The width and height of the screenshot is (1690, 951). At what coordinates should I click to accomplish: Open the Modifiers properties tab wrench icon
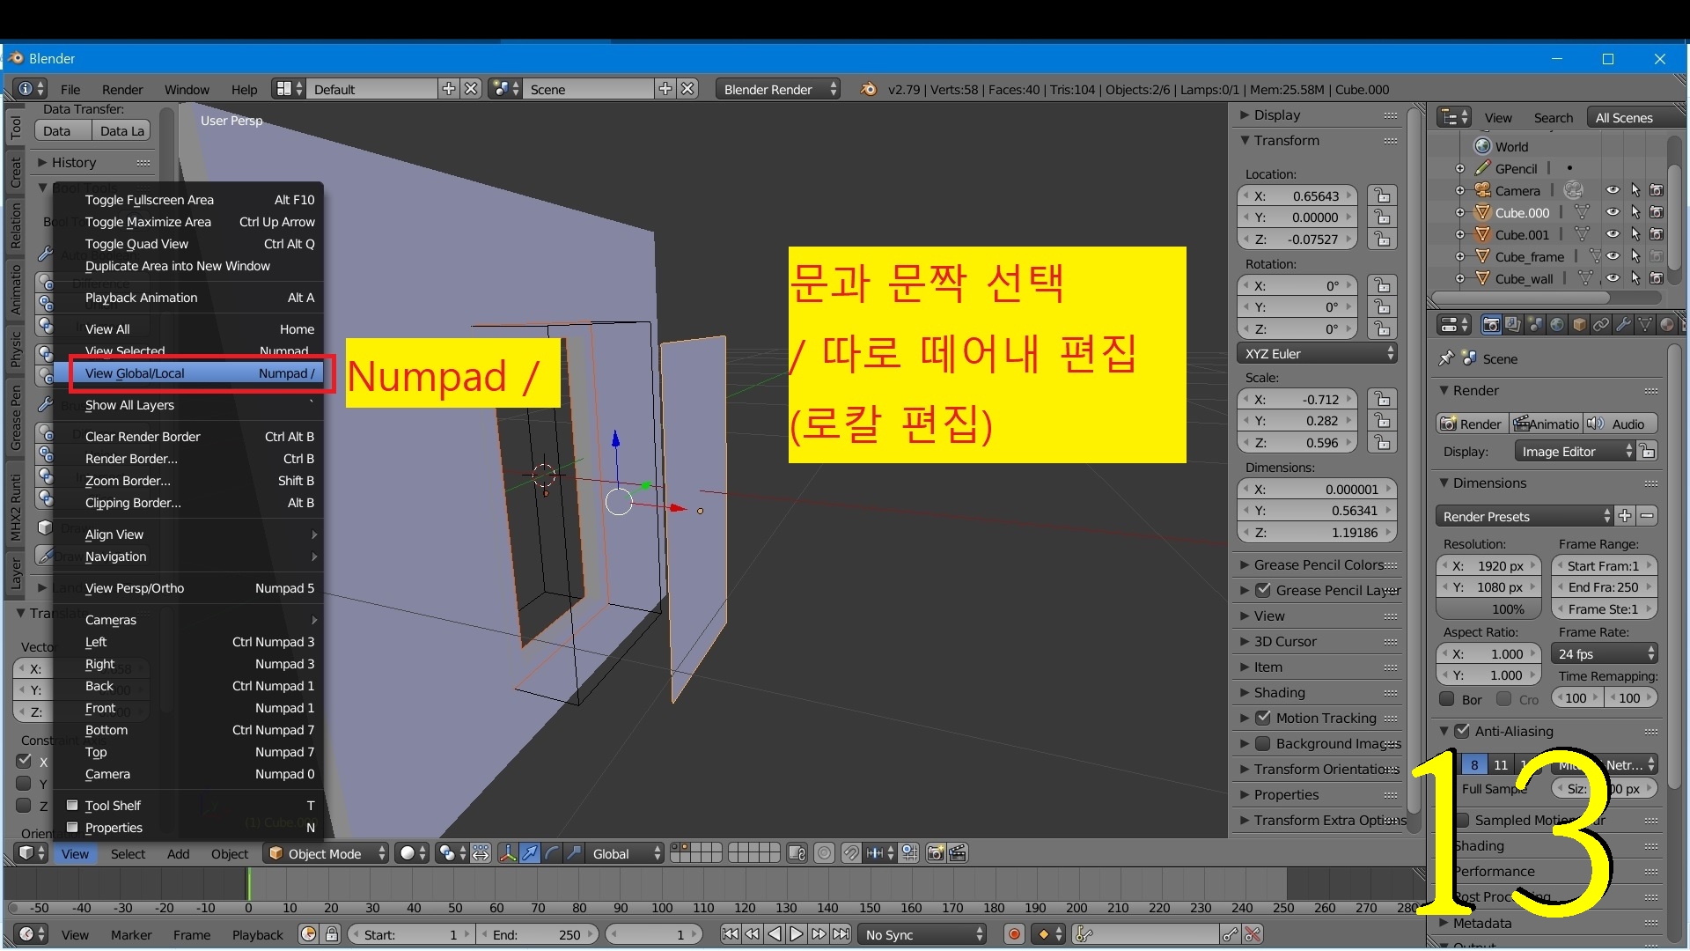click(1623, 325)
